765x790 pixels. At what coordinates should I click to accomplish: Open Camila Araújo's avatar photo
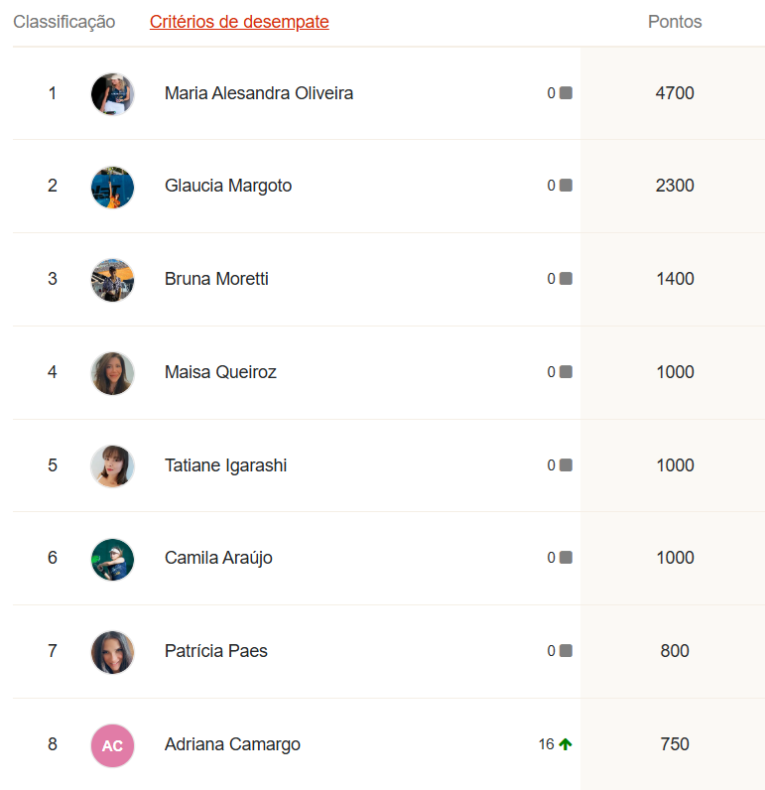pos(112,559)
